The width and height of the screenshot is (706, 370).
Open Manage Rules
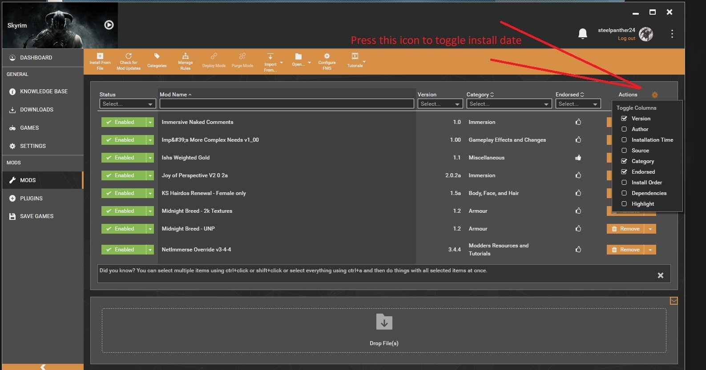tap(186, 61)
